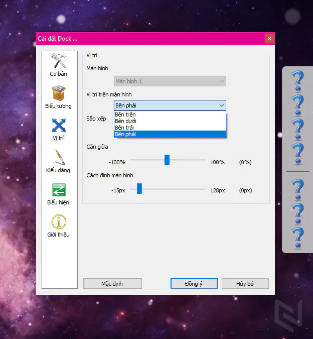Click the last question-mark dock icon
Viewport: 313px width, 339px height.
(x=298, y=238)
